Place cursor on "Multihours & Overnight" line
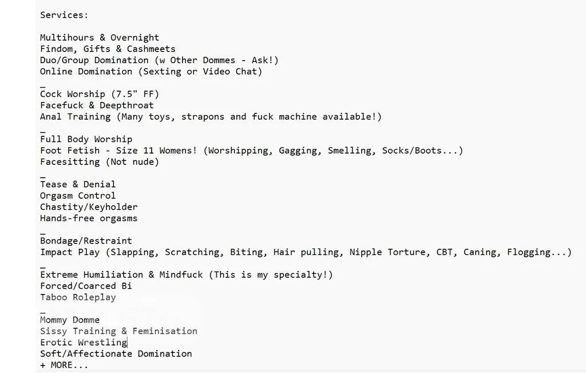586x373 pixels. (x=100, y=38)
